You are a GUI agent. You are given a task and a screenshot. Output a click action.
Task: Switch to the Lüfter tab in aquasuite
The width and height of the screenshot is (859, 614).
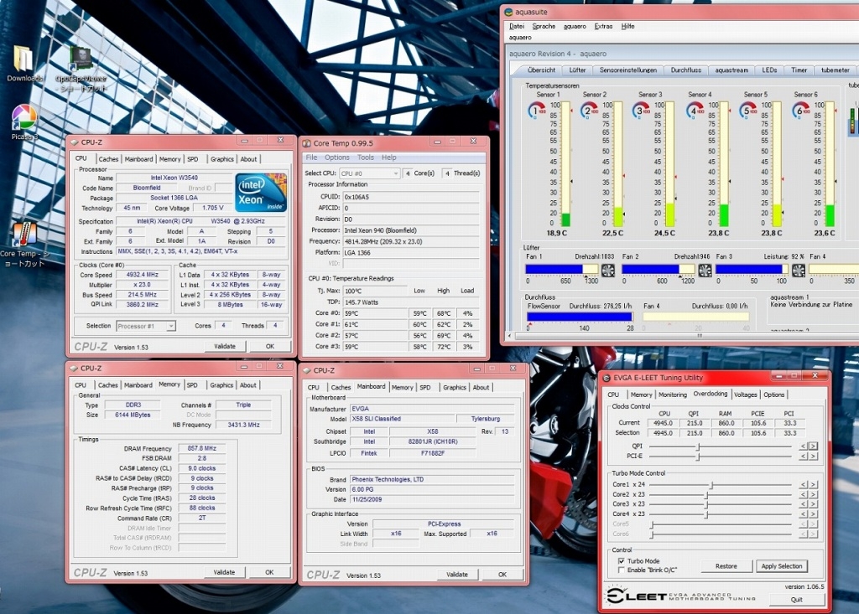click(577, 70)
